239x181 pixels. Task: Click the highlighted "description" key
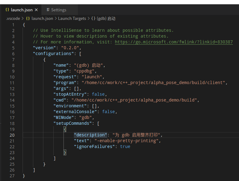coord(91,135)
